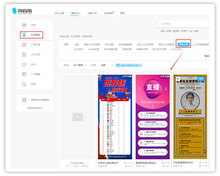
Task: Open the 广告印刷 category icon
Action: [24, 44]
